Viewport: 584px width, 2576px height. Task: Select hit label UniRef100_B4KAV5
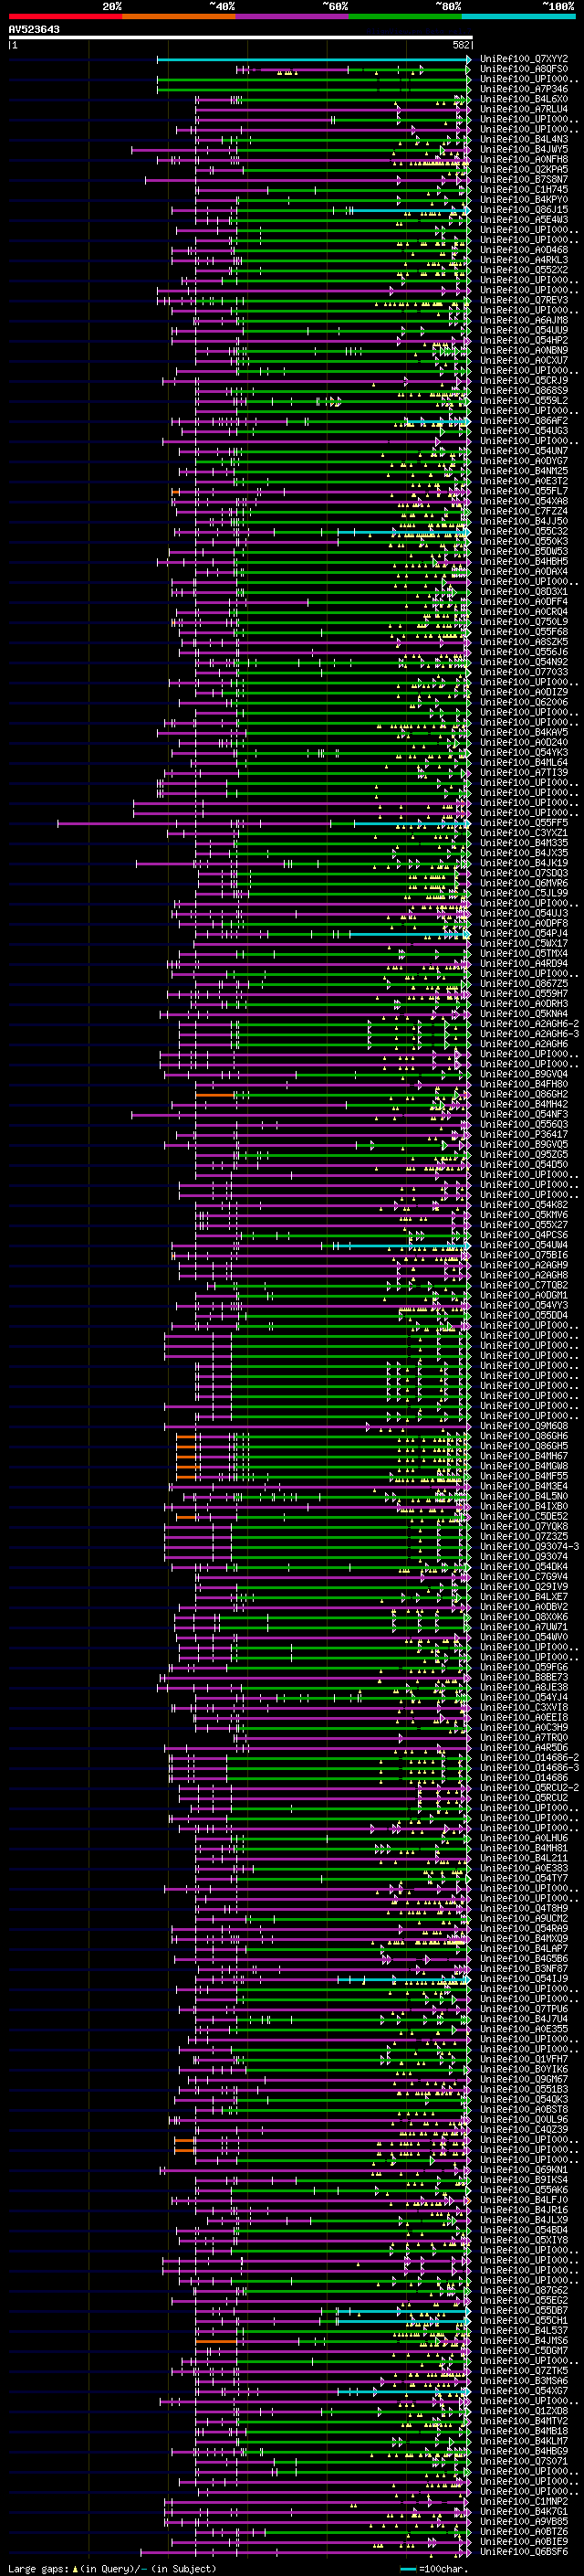(524, 732)
